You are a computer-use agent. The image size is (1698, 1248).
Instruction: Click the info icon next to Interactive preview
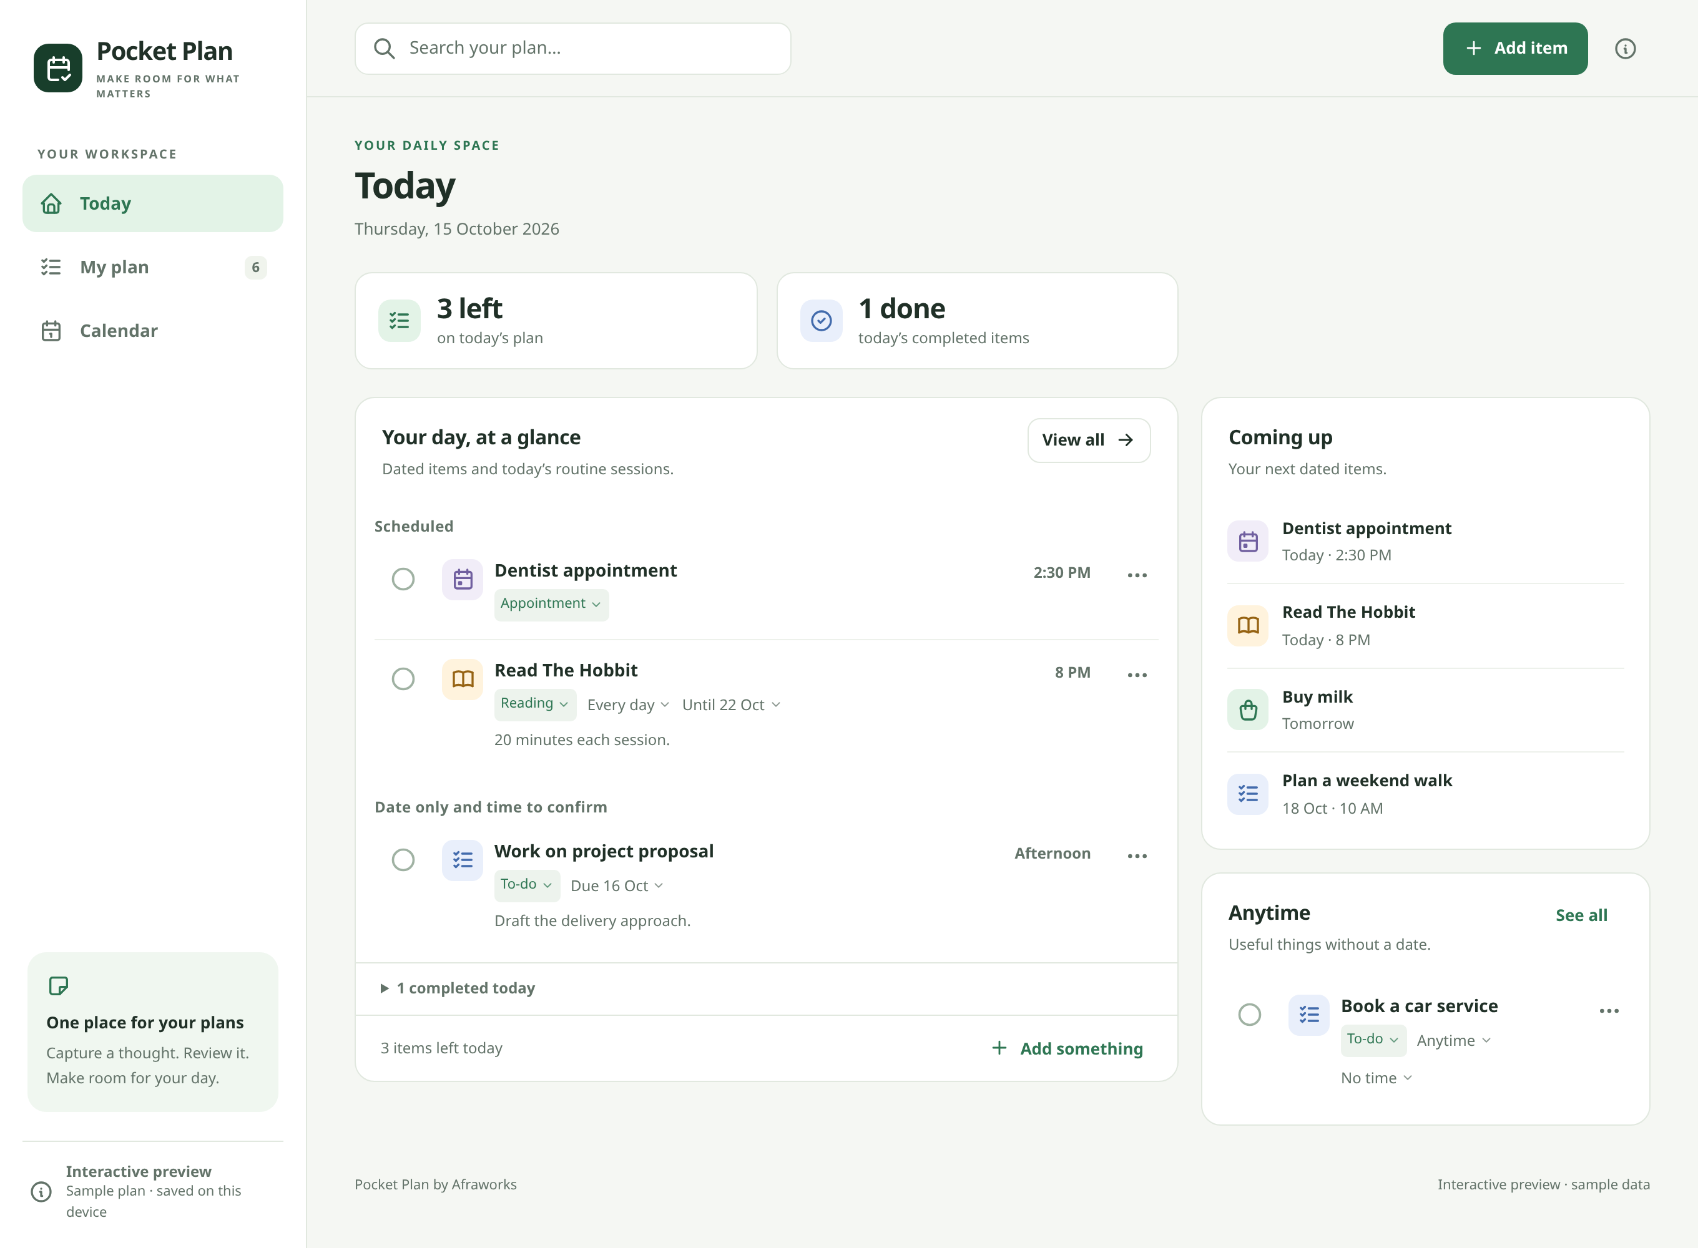coord(41,1191)
